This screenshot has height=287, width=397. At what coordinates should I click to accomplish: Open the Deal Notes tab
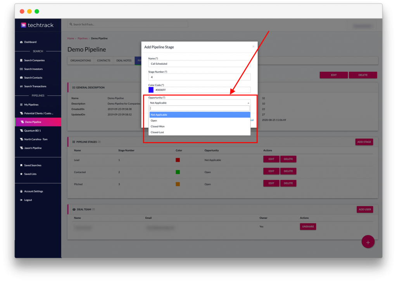point(124,61)
